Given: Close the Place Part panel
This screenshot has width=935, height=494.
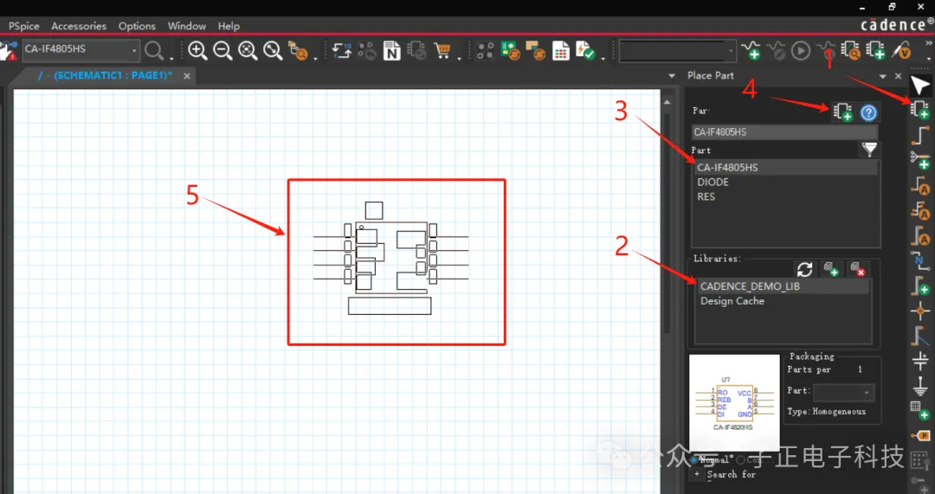Looking at the screenshot, I should [898, 76].
